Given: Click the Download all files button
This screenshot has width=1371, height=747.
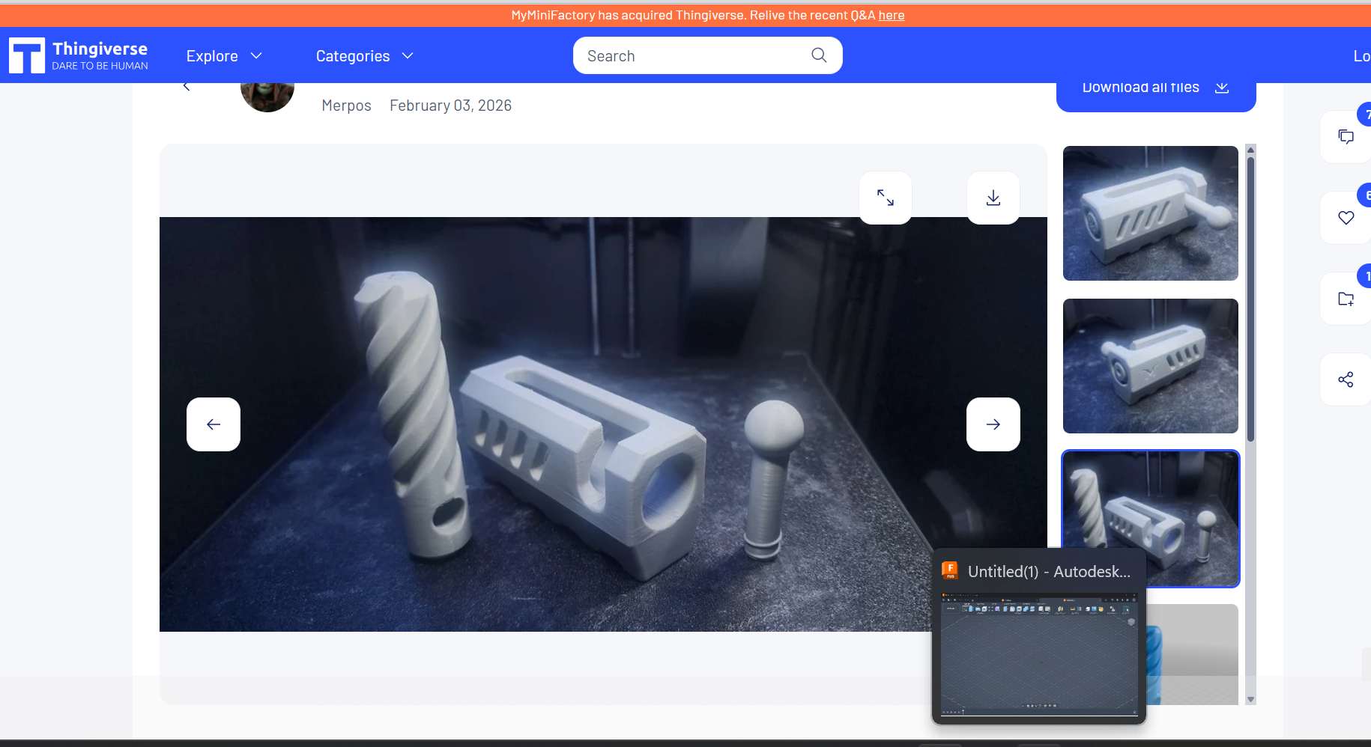Looking at the screenshot, I should [1154, 87].
